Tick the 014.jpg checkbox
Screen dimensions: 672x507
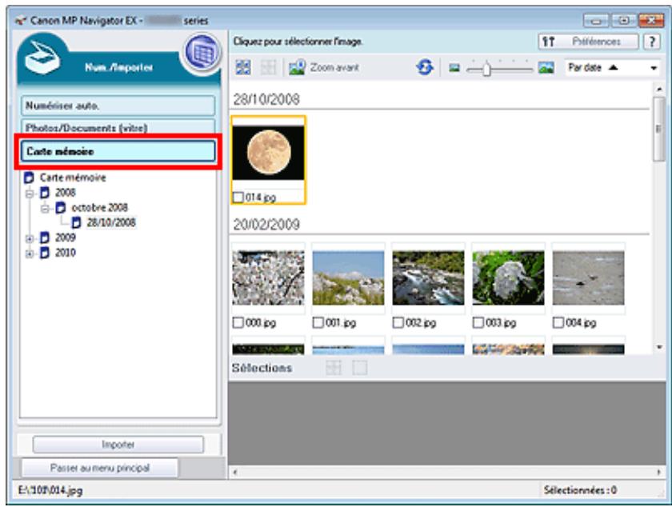coord(238,198)
